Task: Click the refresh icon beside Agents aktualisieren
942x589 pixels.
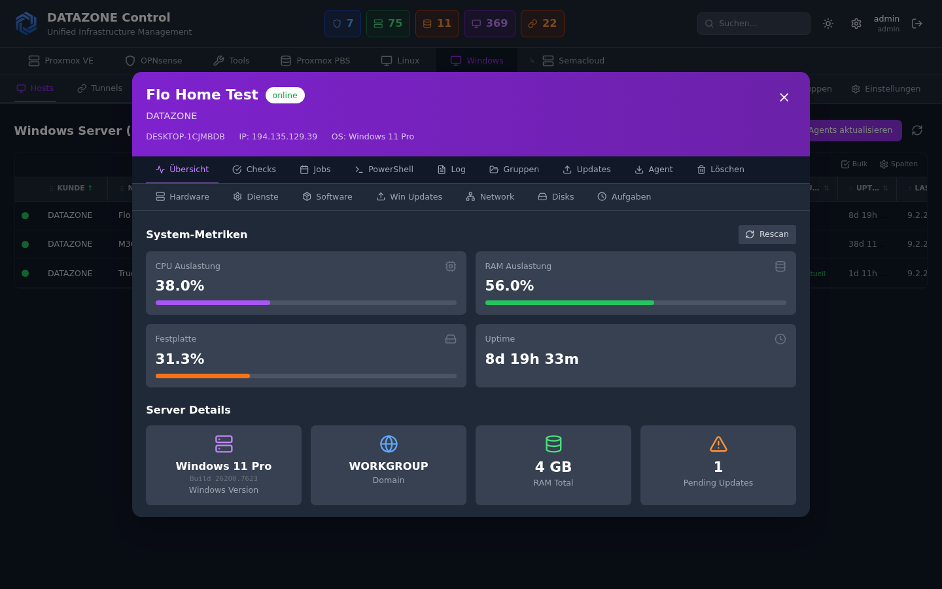Action: (917, 130)
